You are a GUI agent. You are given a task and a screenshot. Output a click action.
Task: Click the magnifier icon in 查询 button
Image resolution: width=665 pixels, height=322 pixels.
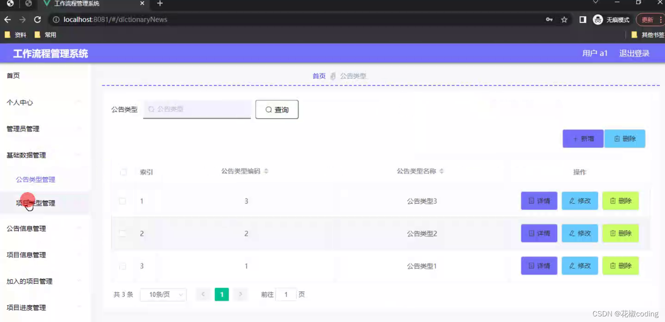point(268,109)
